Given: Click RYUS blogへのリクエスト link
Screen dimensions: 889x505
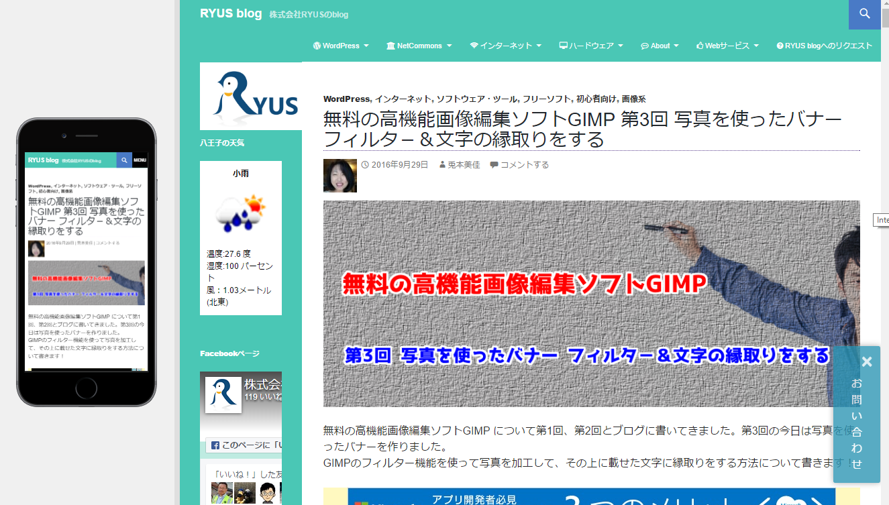Looking at the screenshot, I should (824, 46).
